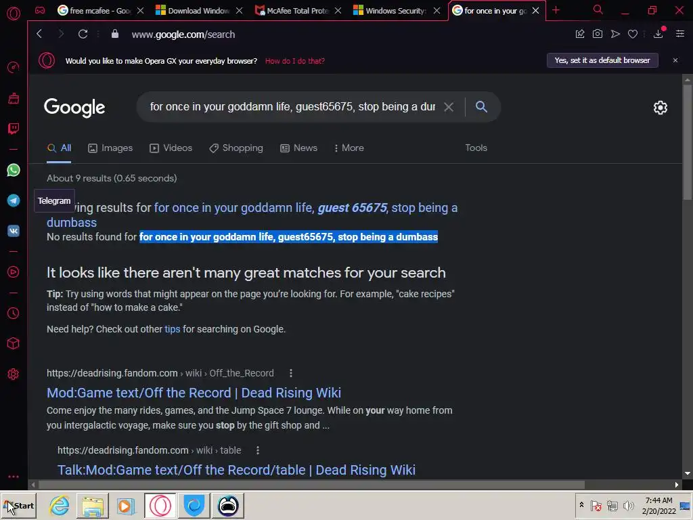The width and height of the screenshot is (693, 520).
Task: Open GX Corner gamepad icon
Action: (x=40, y=10)
